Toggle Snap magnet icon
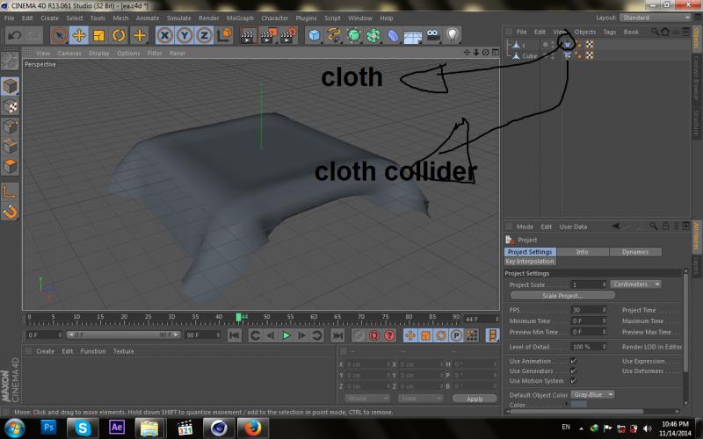 [10, 212]
